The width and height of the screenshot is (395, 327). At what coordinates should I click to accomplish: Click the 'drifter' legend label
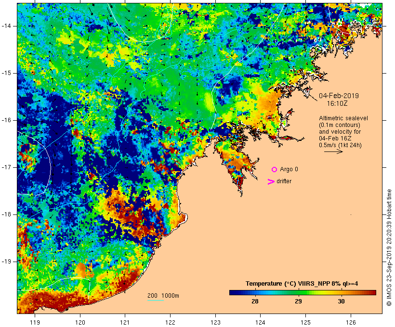point(284,181)
